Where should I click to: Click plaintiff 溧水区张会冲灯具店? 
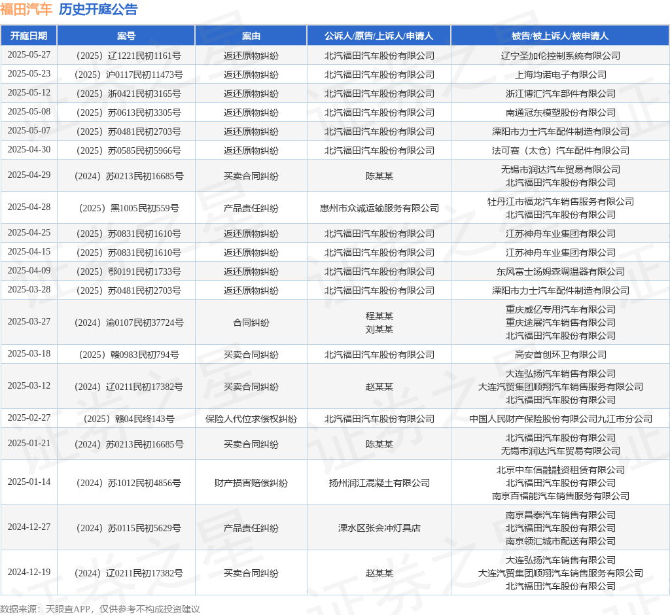coord(379,528)
